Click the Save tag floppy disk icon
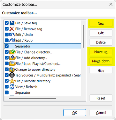 coord(12,23)
